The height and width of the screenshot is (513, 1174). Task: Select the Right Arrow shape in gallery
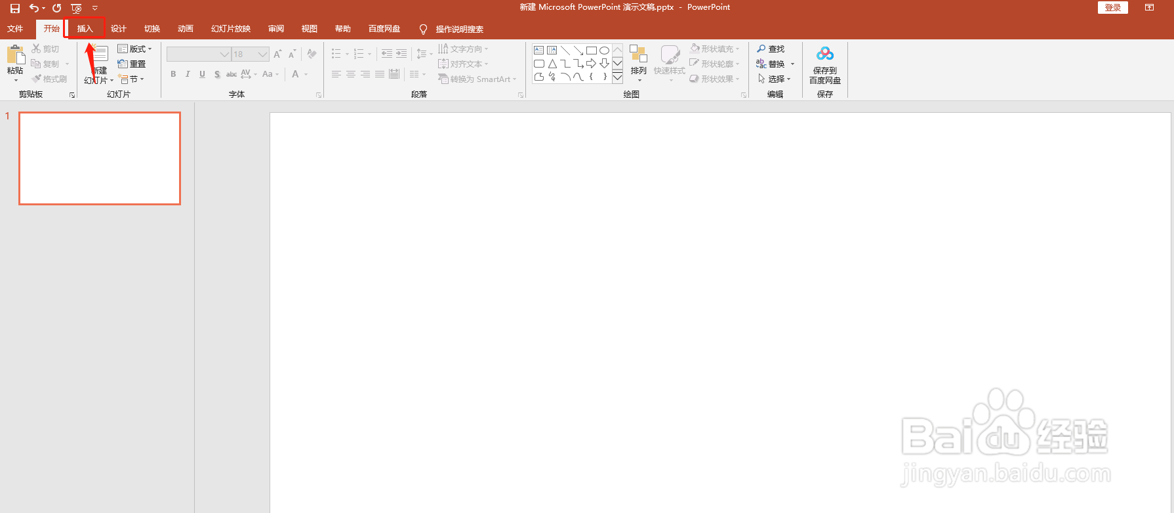click(592, 64)
